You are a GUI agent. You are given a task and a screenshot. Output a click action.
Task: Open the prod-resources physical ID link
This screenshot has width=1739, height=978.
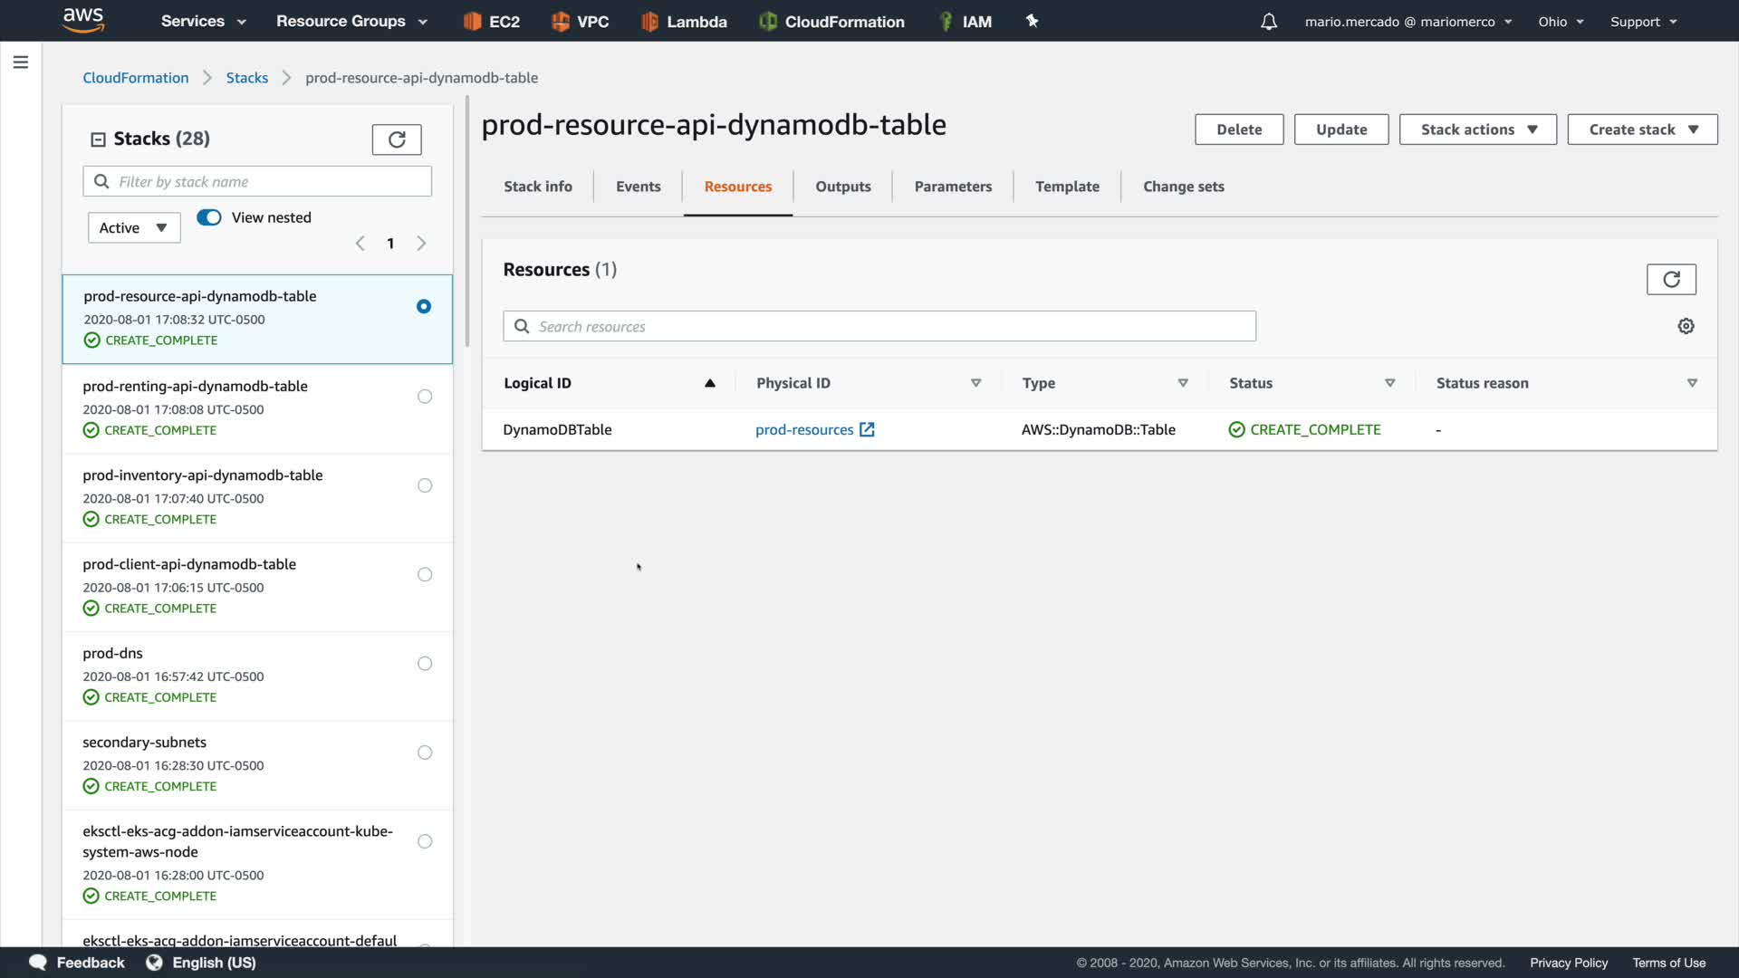[804, 430]
